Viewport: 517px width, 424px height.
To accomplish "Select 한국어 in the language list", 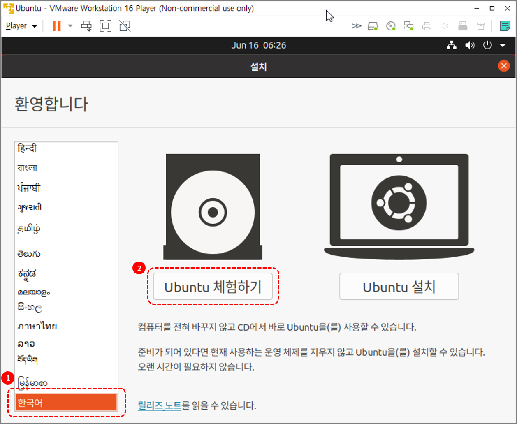I will tap(67, 403).
